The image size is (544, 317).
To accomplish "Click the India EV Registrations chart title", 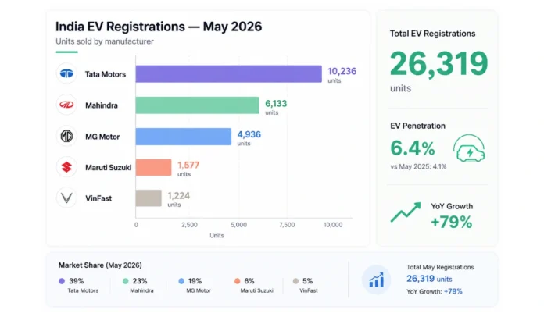I will (x=159, y=27).
